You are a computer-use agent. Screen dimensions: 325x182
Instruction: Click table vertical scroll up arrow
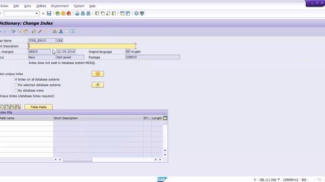(165, 151)
